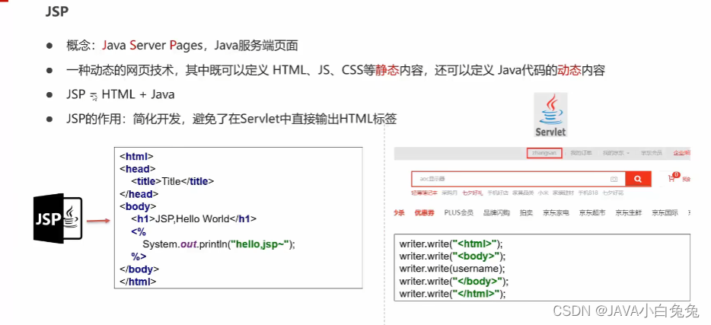Click the 家装建材 hot search keyword
The width and height of the screenshot is (711, 325).
[x=563, y=193]
